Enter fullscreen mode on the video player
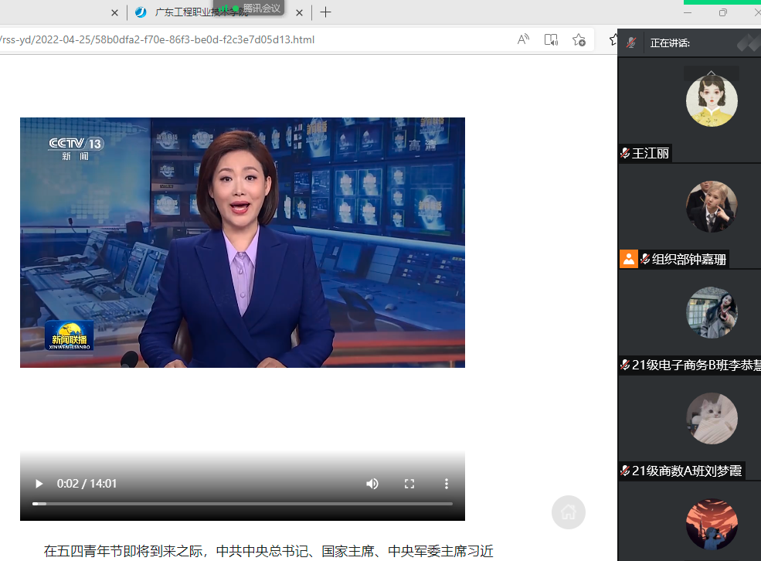 [409, 484]
